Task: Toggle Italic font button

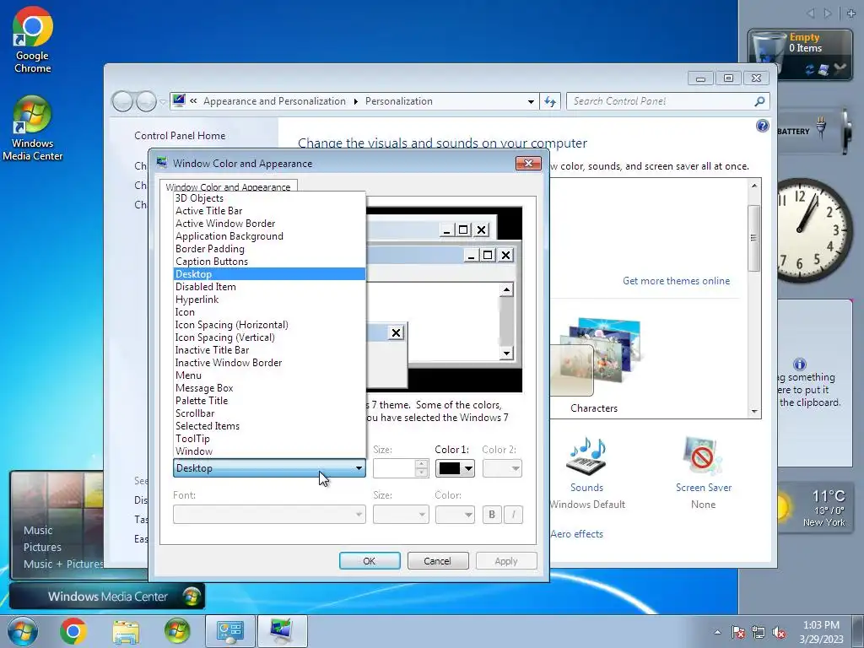Action: (x=513, y=515)
